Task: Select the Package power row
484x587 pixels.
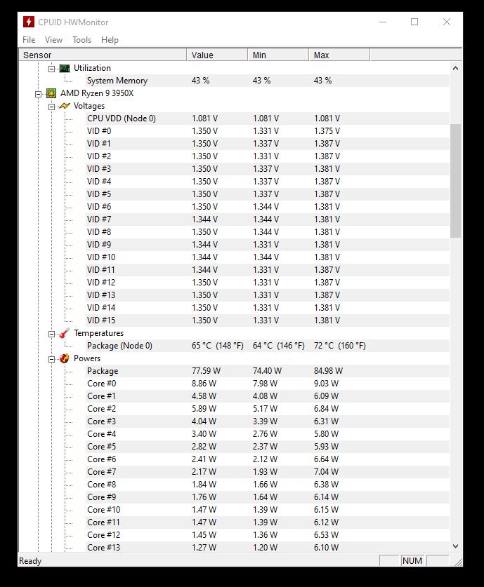Action: (x=268, y=370)
